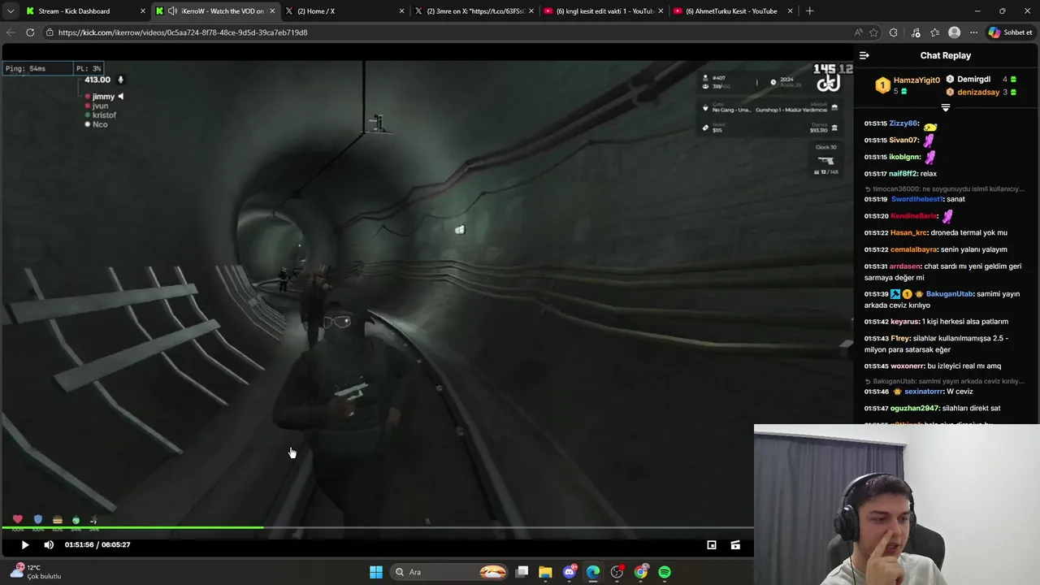Switch to (2) Home / X tab
Viewport: 1040px width, 585px height.
pos(344,11)
